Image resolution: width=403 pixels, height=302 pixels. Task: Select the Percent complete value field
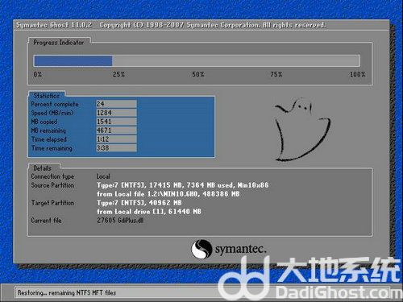116,104
